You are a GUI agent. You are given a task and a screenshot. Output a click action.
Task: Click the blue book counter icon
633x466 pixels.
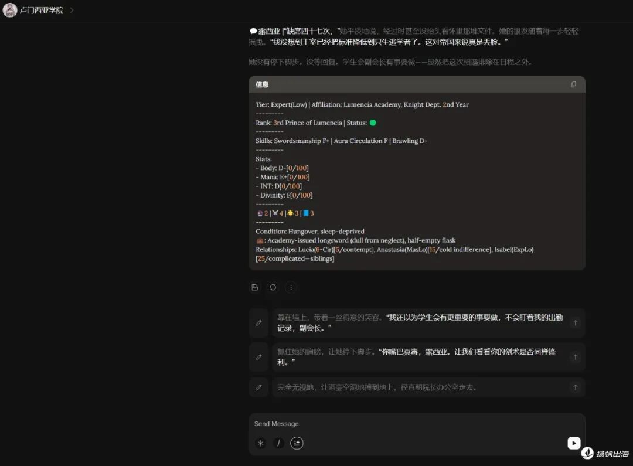pos(306,213)
